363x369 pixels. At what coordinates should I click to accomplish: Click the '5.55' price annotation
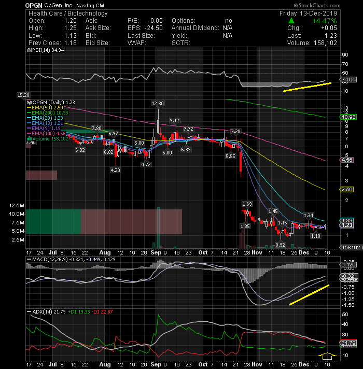pyautogui.click(x=230, y=157)
